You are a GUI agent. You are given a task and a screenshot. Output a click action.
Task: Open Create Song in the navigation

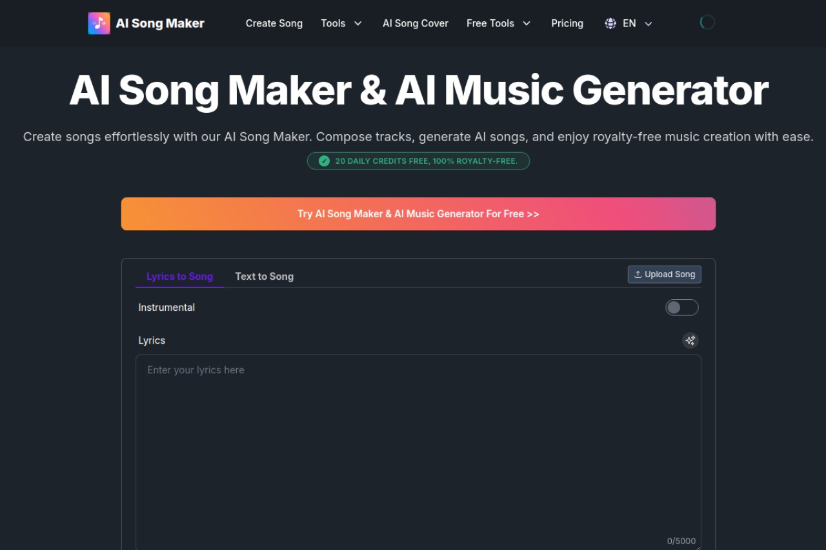(x=274, y=23)
